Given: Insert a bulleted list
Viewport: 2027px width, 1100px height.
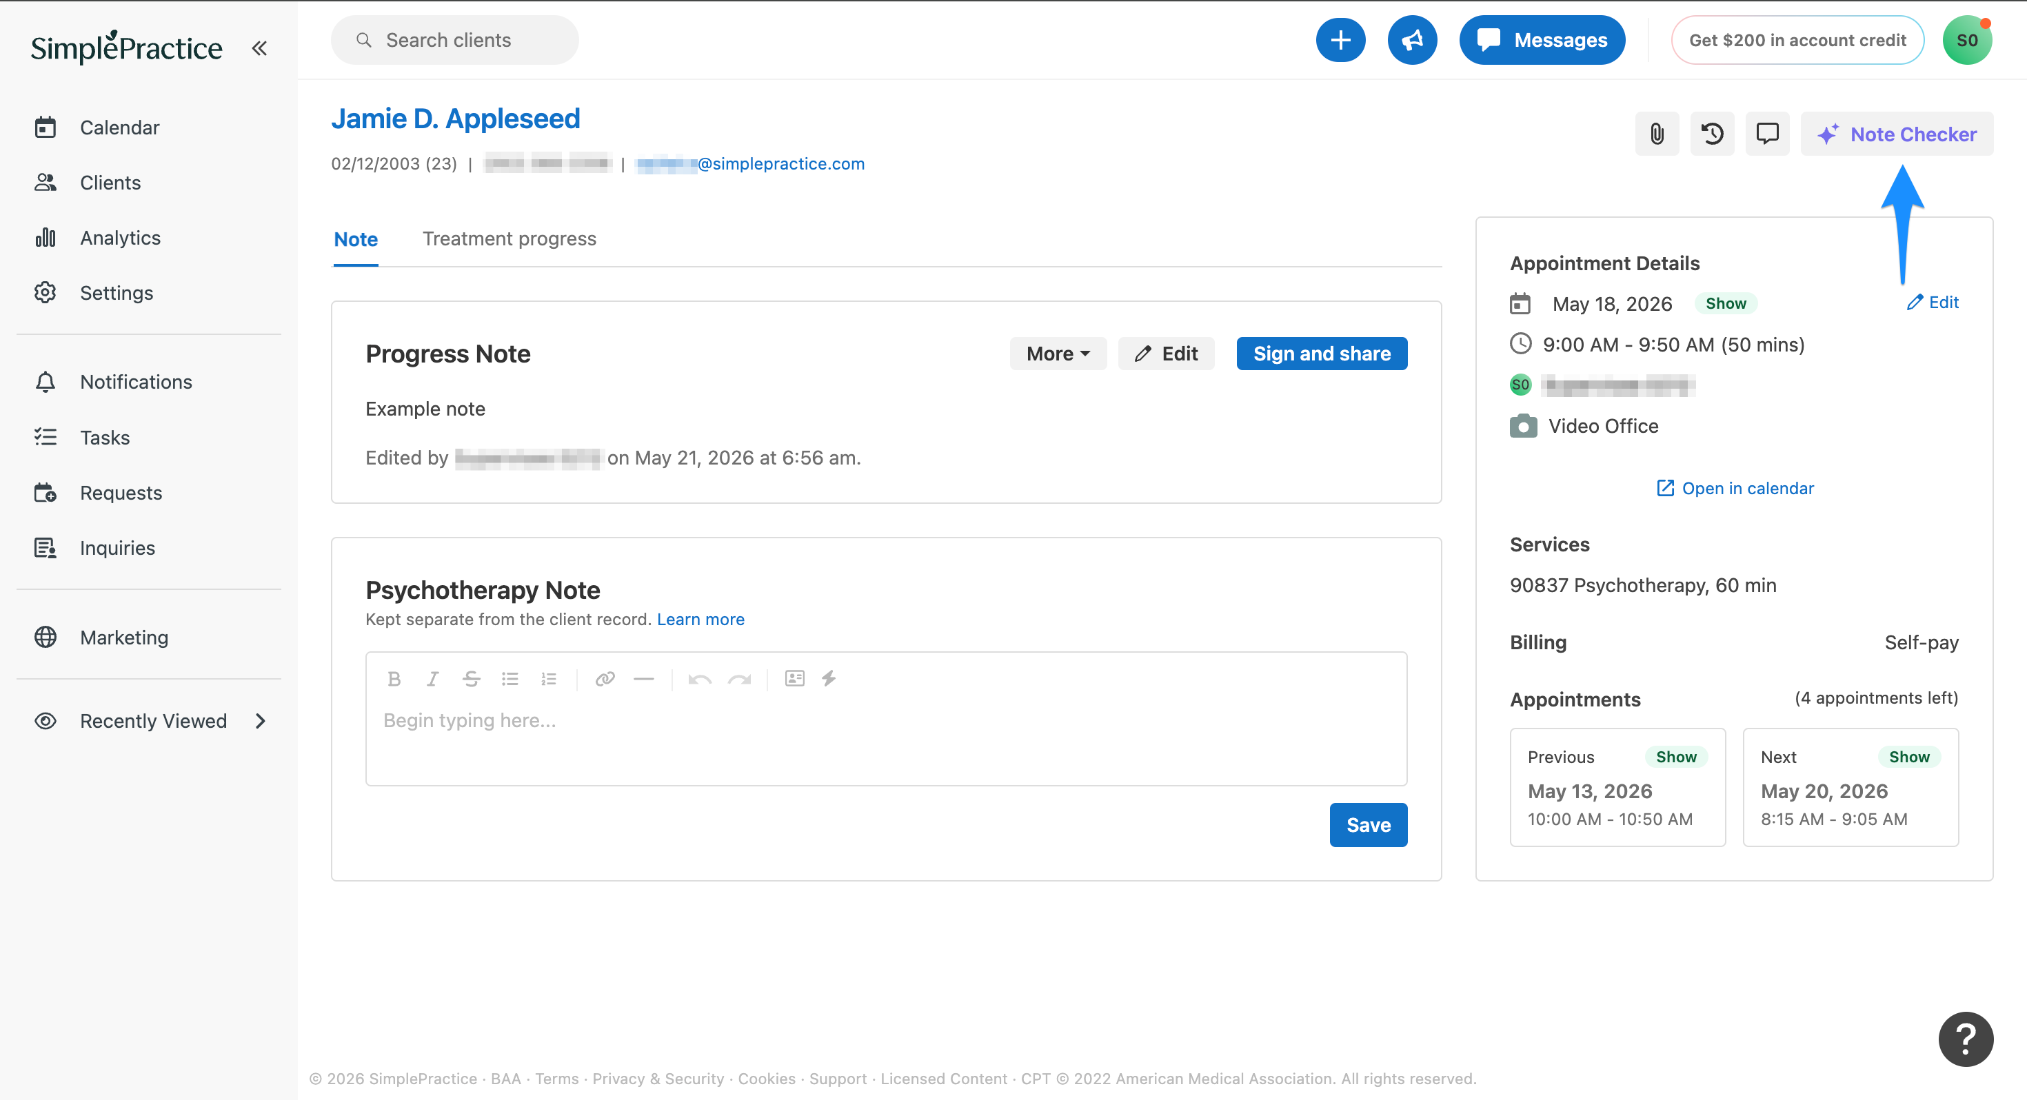Looking at the screenshot, I should [x=510, y=678].
